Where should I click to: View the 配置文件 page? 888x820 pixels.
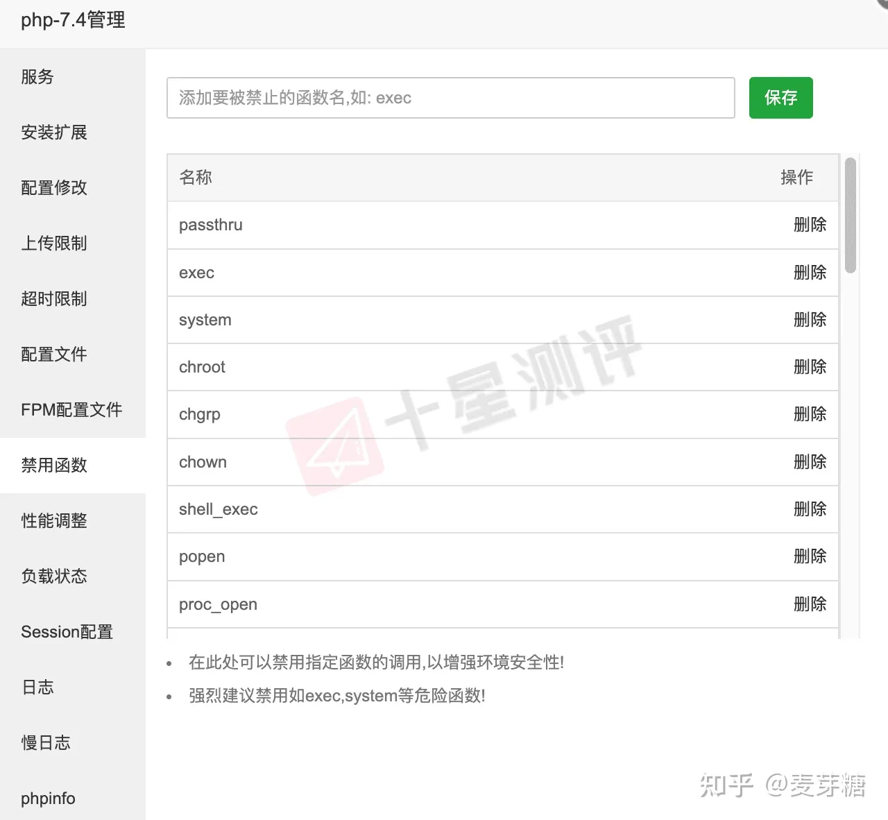point(53,355)
